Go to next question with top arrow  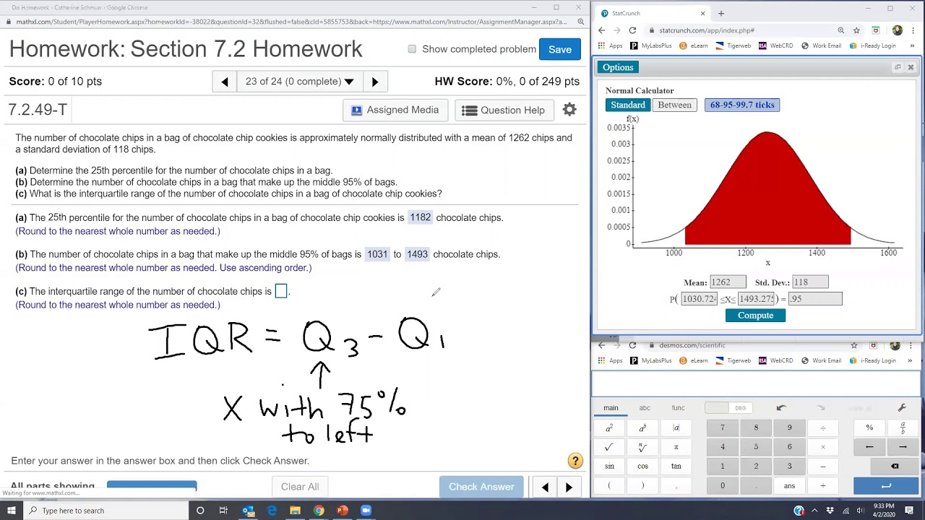(374, 82)
